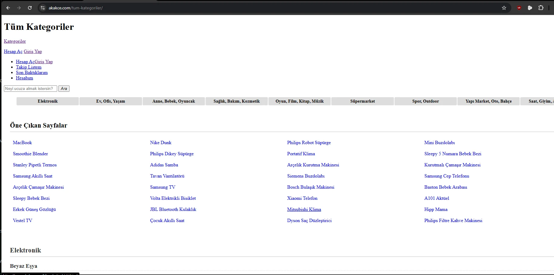The height and width of the screenshot is (275, 554).
Task: Open the Mini Buzdolabı link
Action: (x=439, y=143)
